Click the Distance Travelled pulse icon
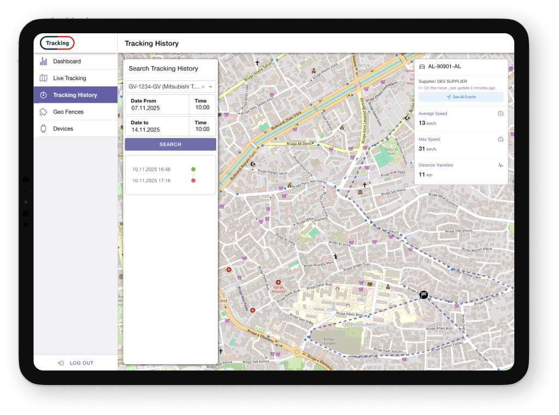Image resolution: width=559 pixels, height=415 pixels. pyautogui.click(x=500, y=165)
